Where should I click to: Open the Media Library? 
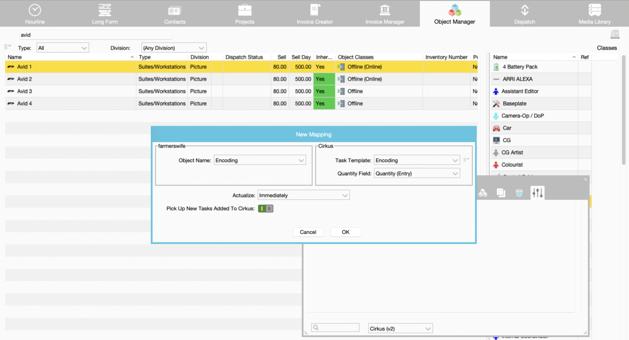(594, 14)
